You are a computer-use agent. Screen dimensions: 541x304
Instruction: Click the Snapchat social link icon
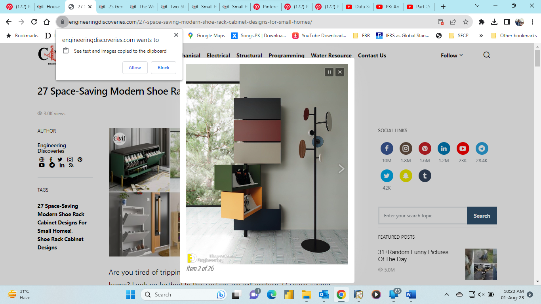click(406, 176)
